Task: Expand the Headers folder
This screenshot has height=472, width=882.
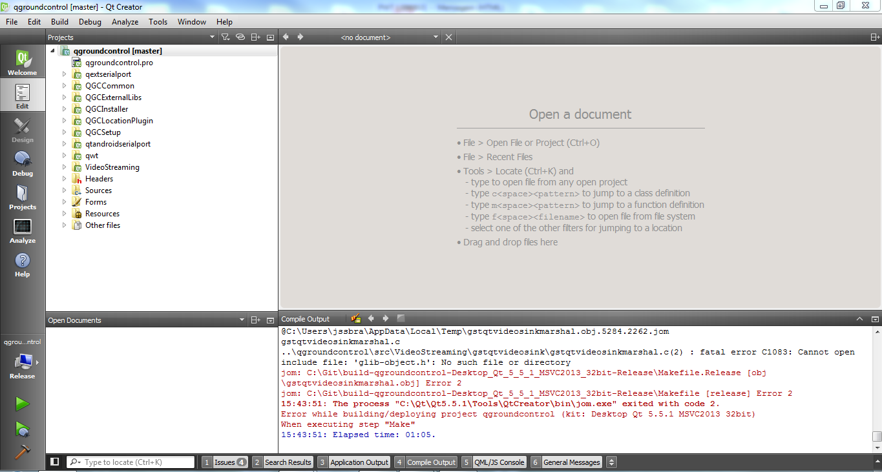Action: click(x=64, y=179)
